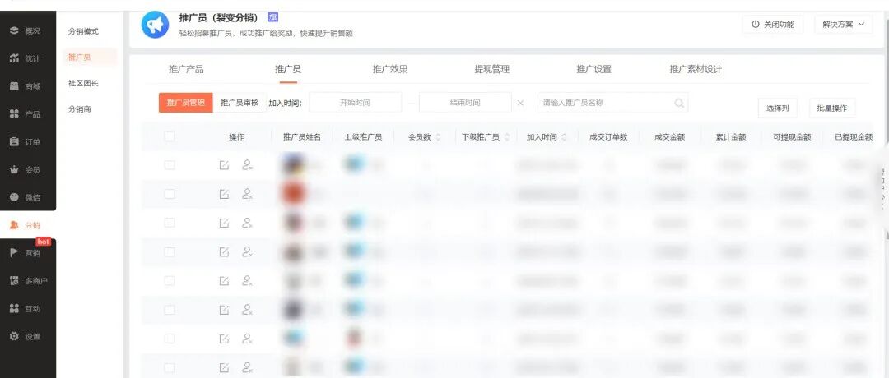Open the 批量操作 batch actions menu
889x378 pixels.
tap(831, 108)
